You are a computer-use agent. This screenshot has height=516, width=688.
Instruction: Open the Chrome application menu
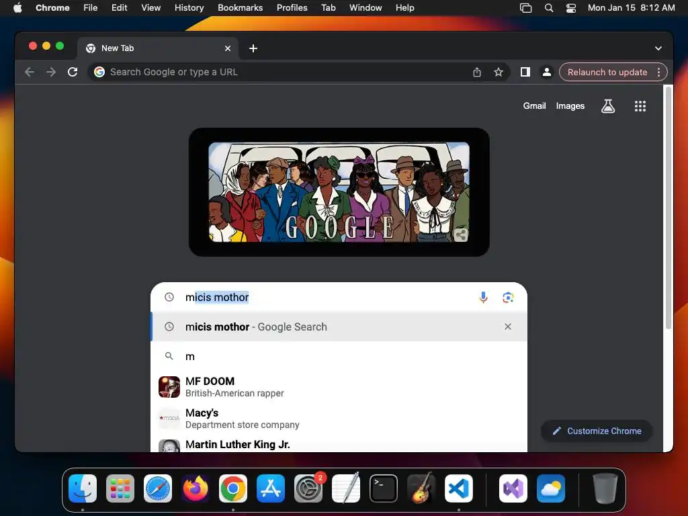tap(52, 8)
